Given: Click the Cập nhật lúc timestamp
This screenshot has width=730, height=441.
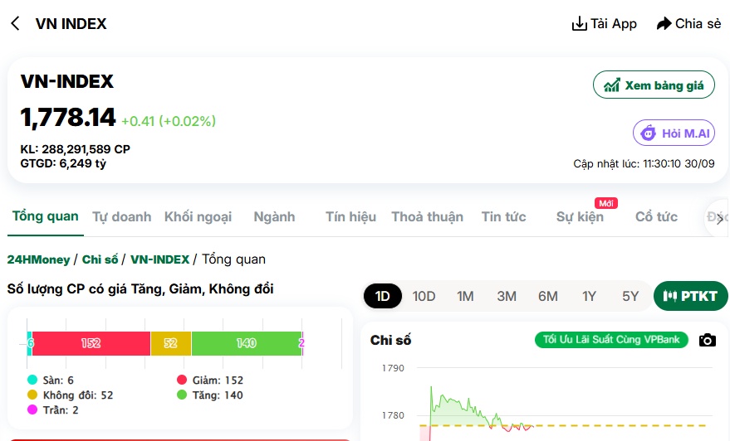Looking at the screenshot, I should (x=644, y=163).
